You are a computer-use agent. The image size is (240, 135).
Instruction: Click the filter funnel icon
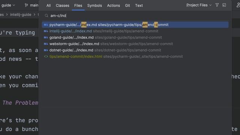tap(217, 5)
